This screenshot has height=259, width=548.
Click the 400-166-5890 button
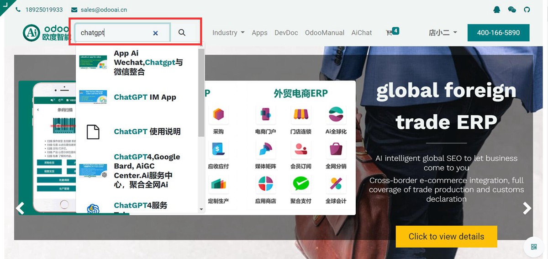tap(498, 33)
